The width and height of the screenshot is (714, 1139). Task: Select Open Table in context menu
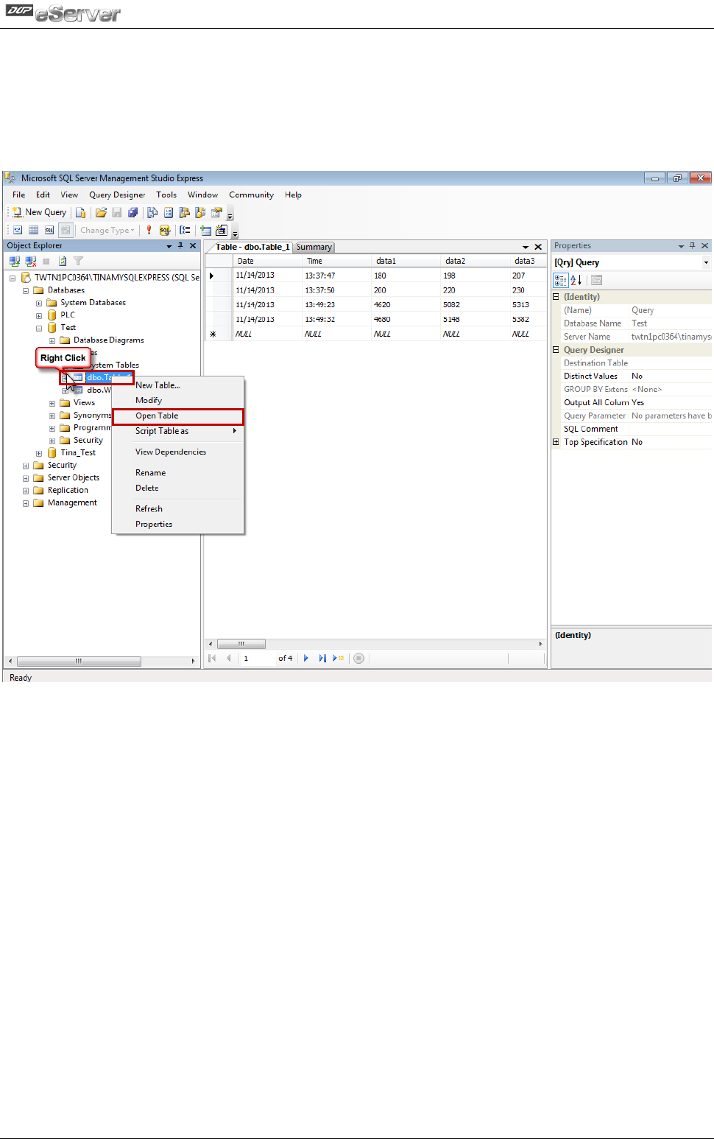(177, 416)
